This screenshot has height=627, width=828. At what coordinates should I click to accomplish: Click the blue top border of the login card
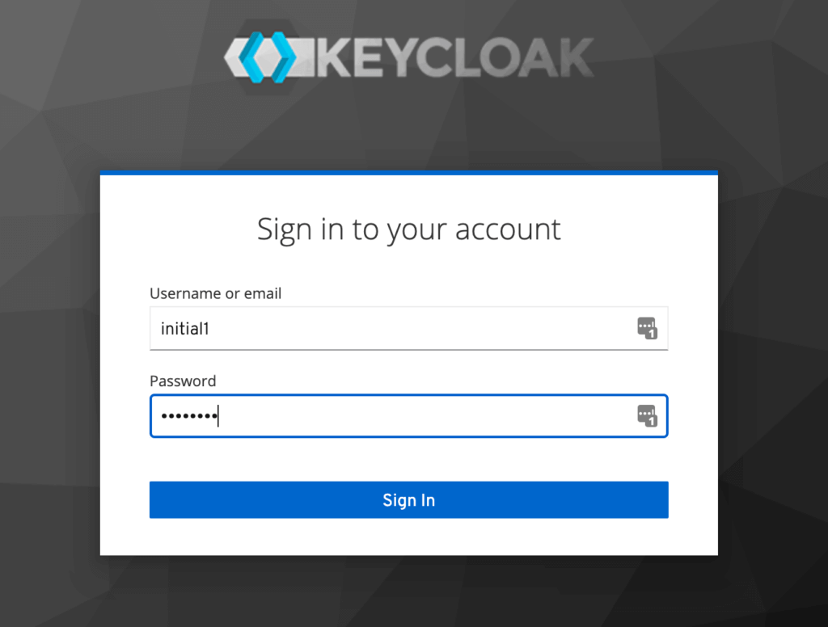[x=408, y=173]
